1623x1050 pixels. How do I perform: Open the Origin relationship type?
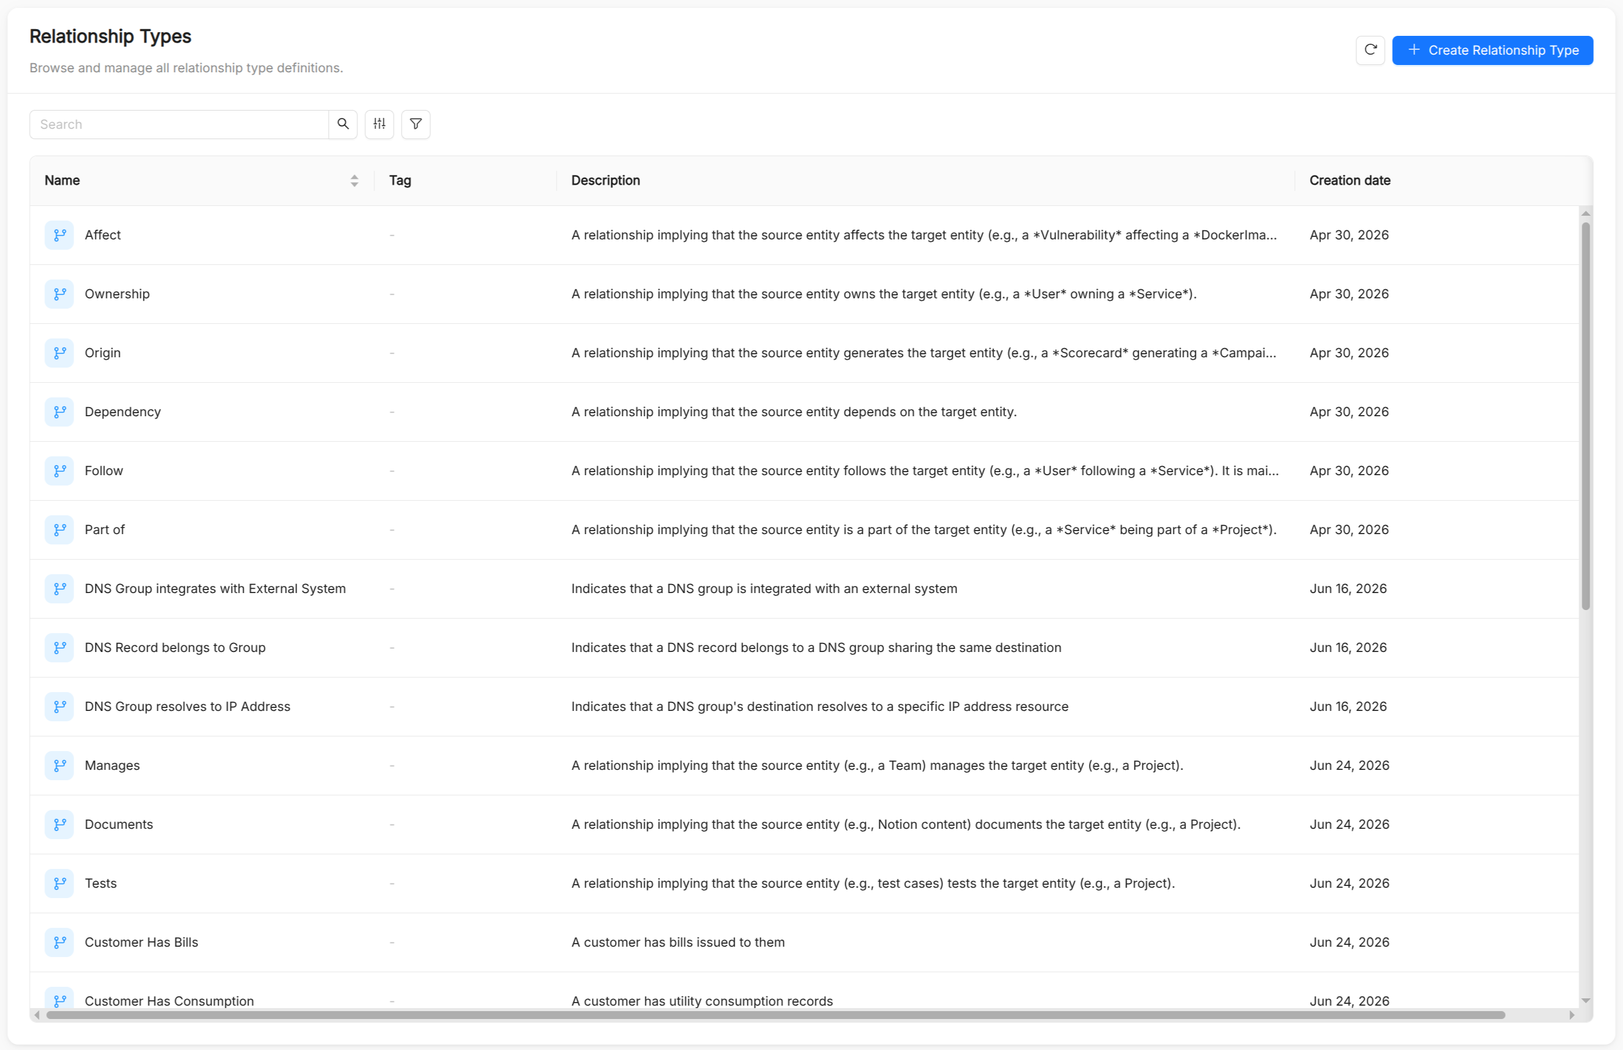(103, 353)
